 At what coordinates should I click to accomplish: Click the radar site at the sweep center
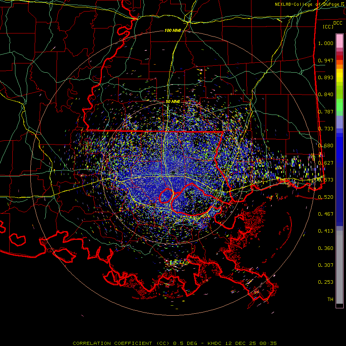174,172
